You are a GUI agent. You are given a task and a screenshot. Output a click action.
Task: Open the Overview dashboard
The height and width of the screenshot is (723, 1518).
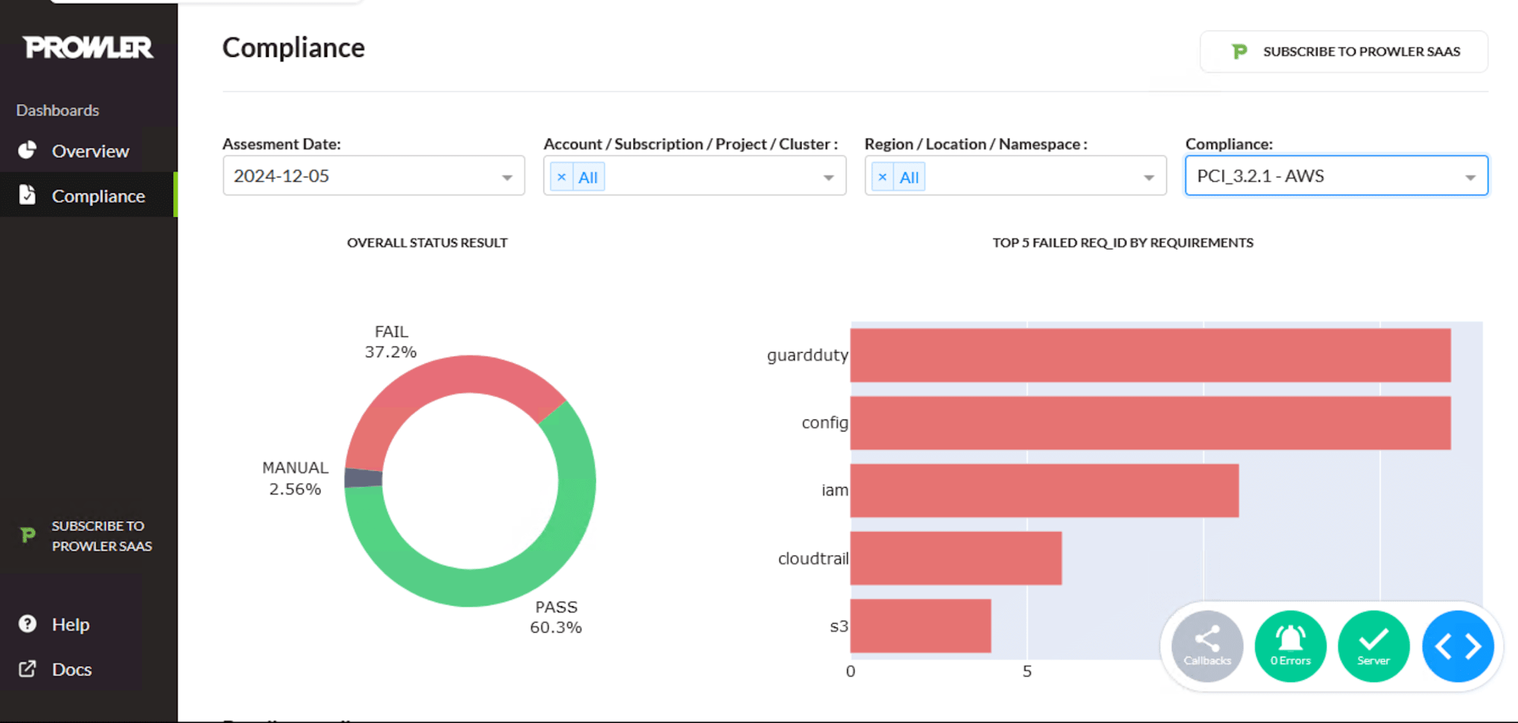pos(88,150)
